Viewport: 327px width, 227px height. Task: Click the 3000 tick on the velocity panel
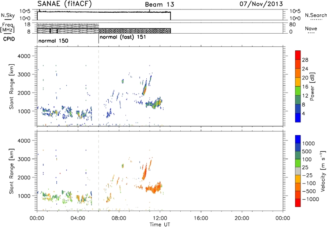pyautogui.click(x=24, y=159)
